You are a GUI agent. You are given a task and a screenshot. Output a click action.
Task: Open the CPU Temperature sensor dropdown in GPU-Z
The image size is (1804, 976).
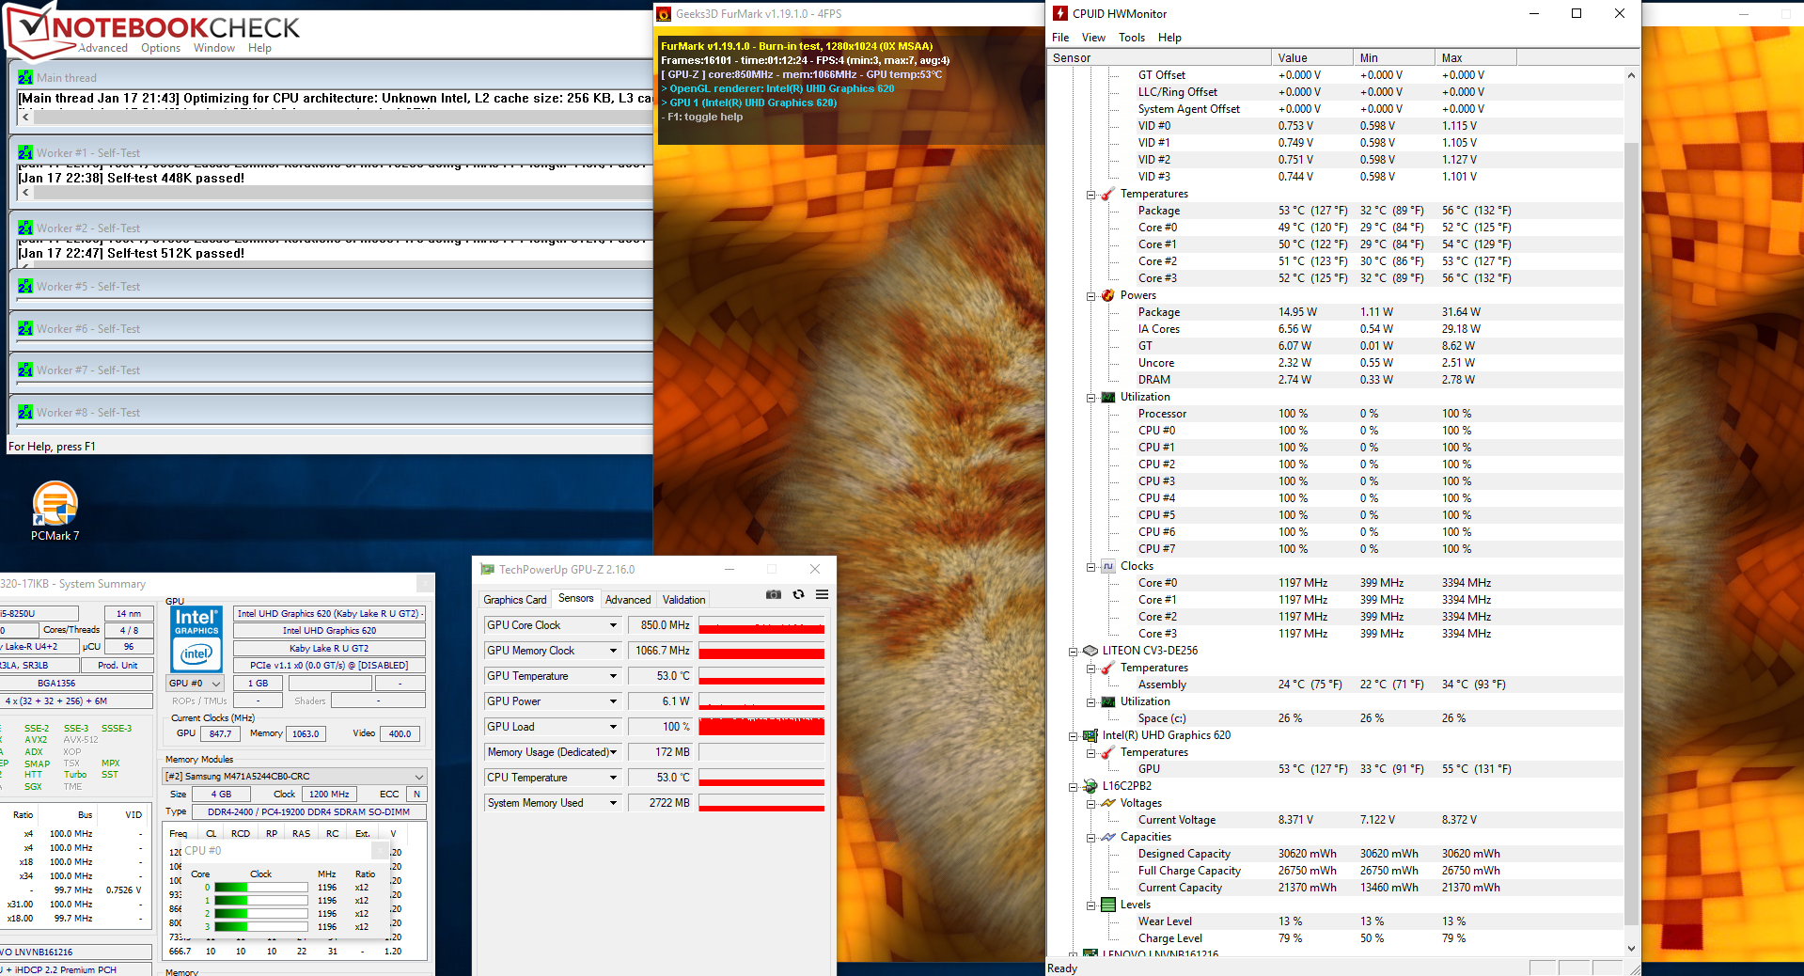pyautogui.click(x=613, y=778)
